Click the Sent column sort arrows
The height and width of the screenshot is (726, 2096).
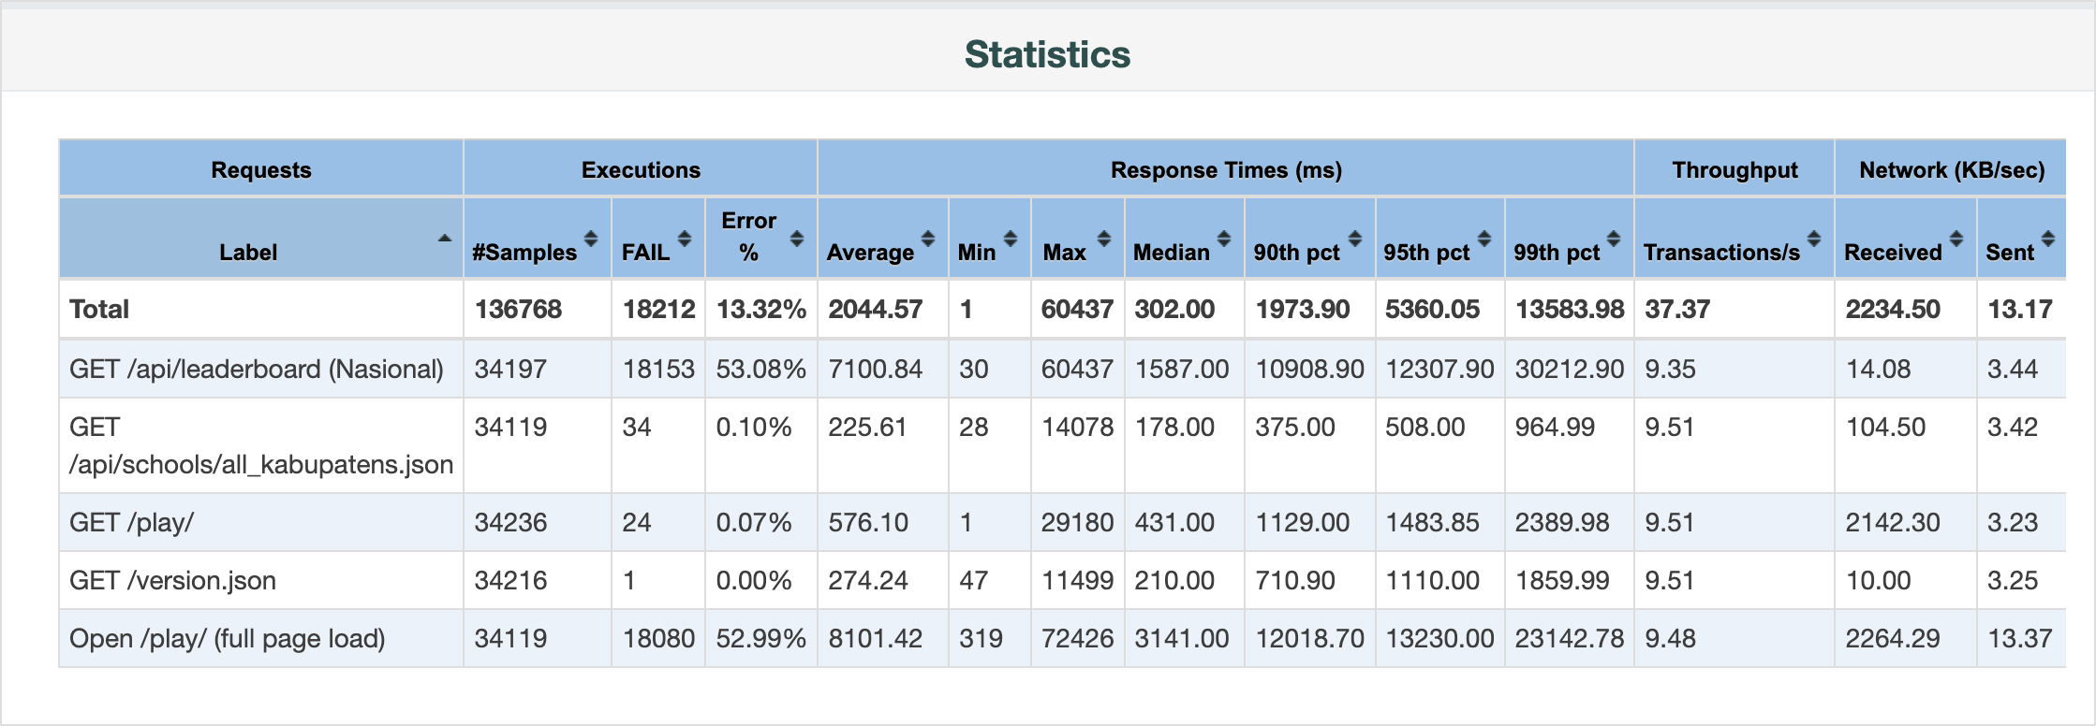pos(2048,239)
